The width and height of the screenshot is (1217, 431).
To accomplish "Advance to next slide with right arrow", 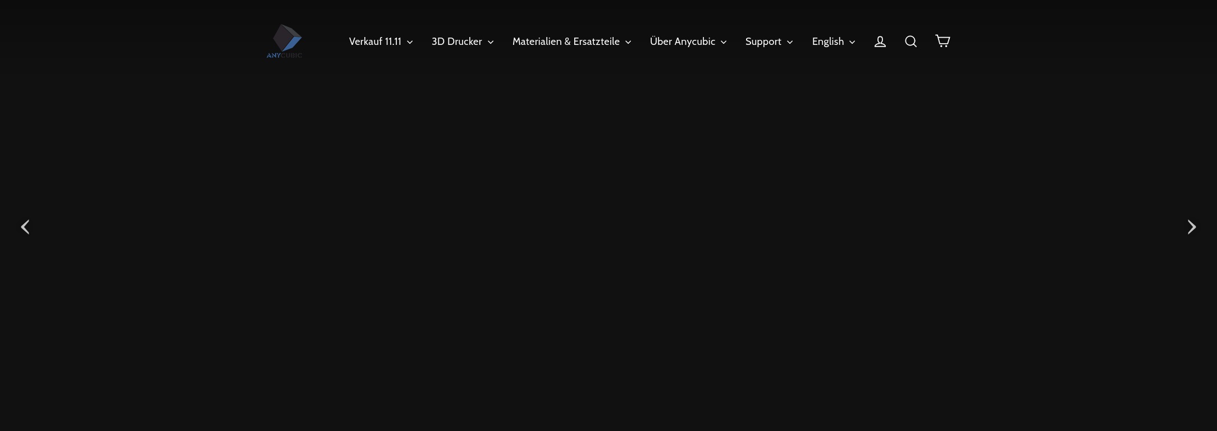I will tap(1191, 227).
